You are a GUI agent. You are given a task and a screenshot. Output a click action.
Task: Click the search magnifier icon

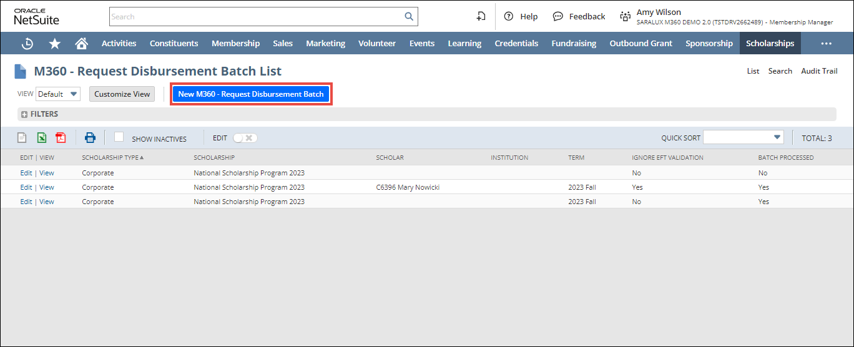coord(409,17)
